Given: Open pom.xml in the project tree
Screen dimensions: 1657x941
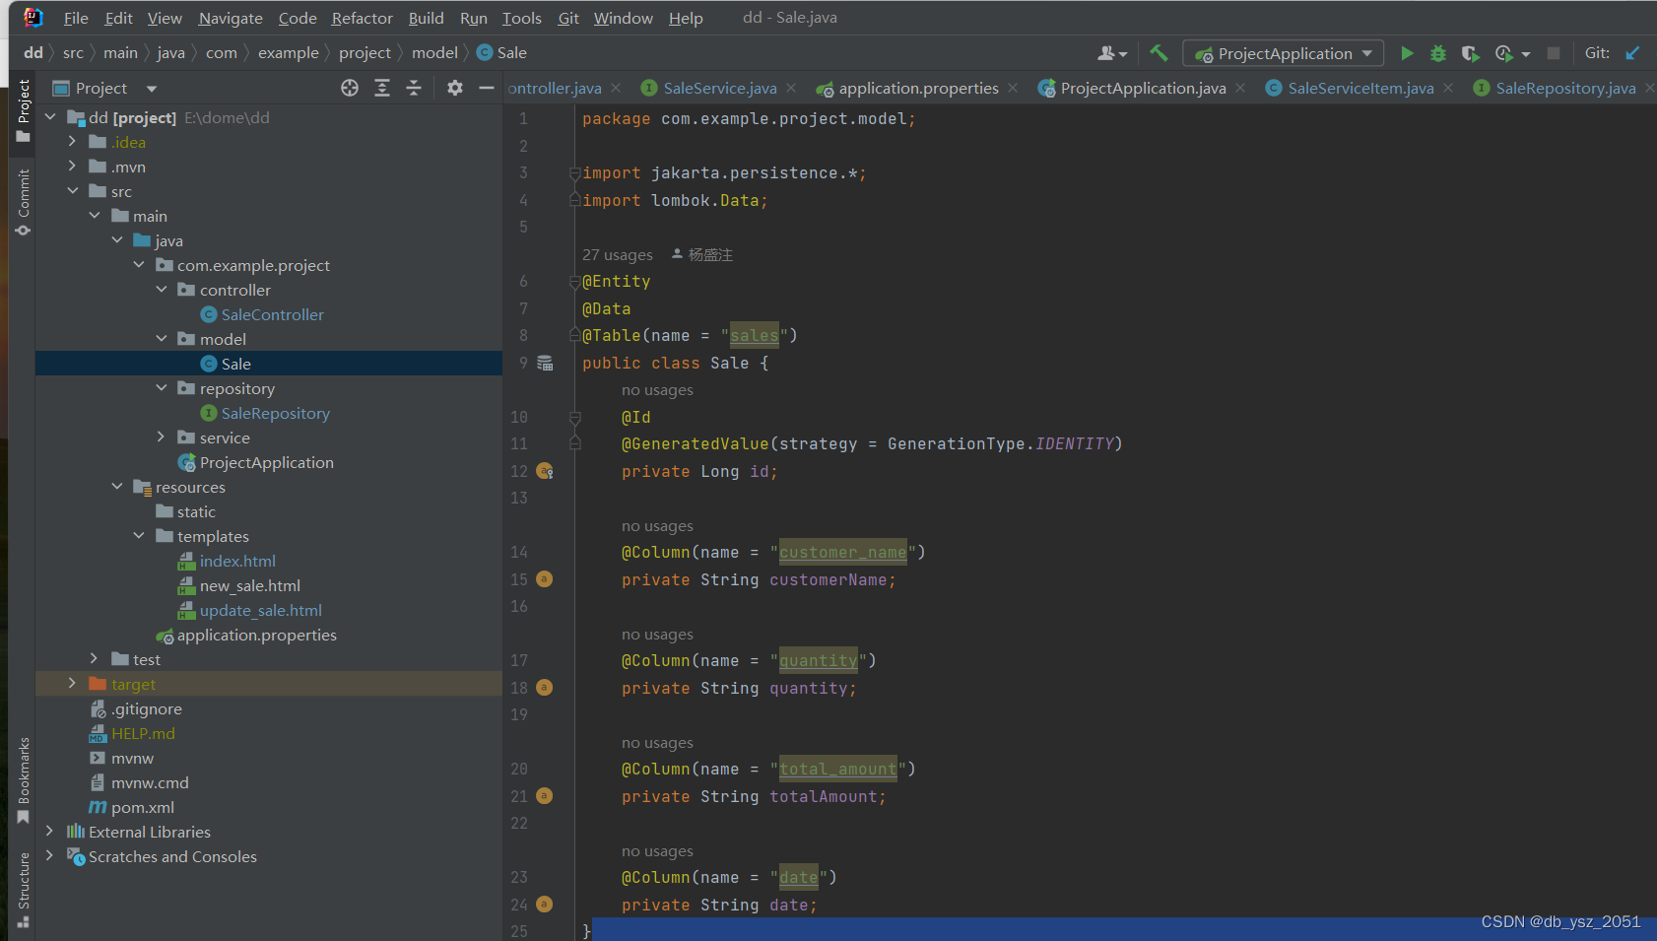Looking at the screenshot, I should [x=143, y=807].
